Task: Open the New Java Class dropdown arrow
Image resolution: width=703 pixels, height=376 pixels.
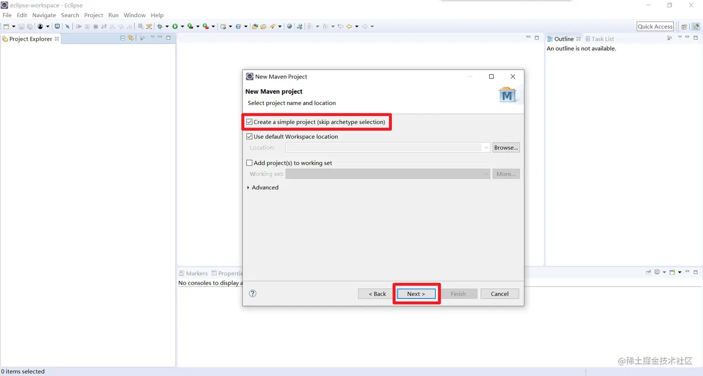Action: (245, 26)
